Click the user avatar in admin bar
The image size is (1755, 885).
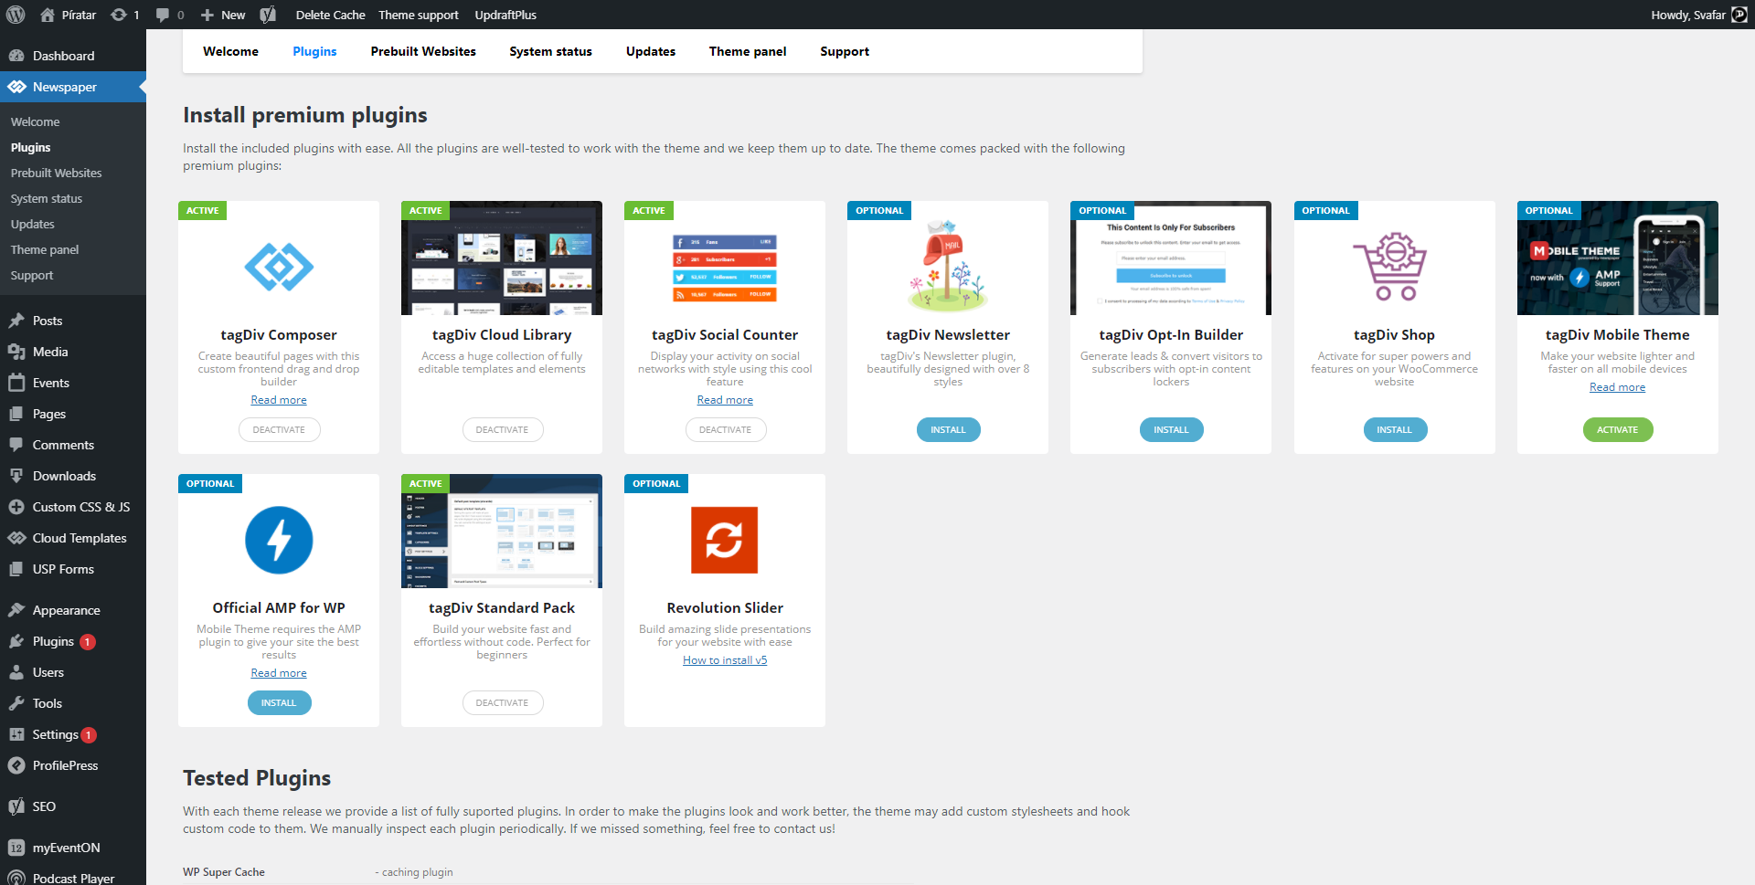[x=1739, y=15]
